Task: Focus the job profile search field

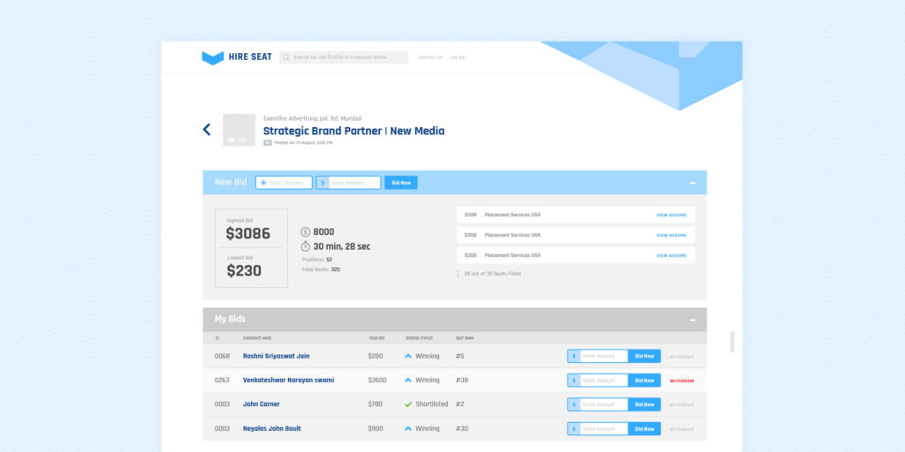Action: pos(344,57)
